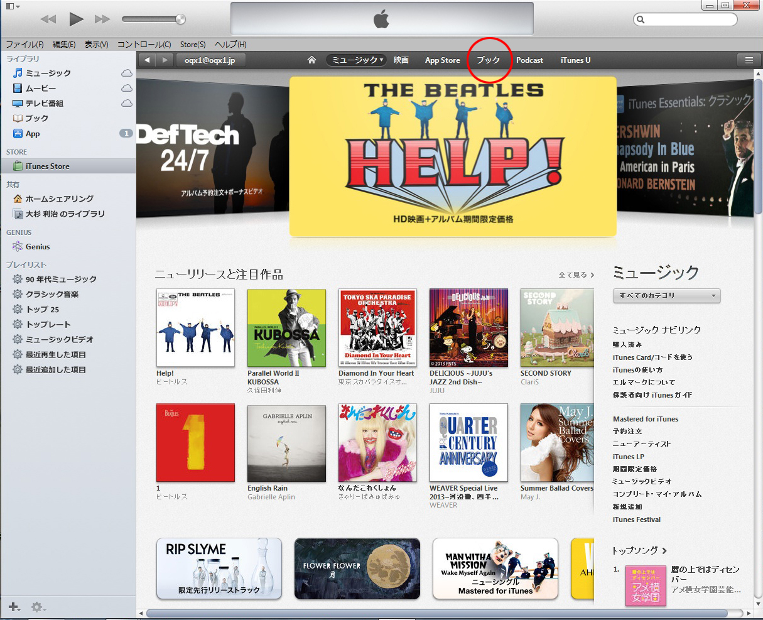Click the gear icon beside 最近追加した項目 playlist
Viewport: 763px width, 620px height.
click(x=18, y=369)
